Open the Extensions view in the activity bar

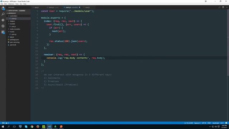tap(3, 32)
